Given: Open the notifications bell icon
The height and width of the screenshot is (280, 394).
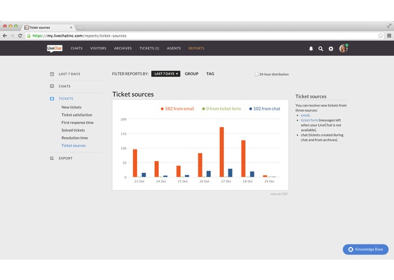Looking at the screenshot, I should (311, 49).
